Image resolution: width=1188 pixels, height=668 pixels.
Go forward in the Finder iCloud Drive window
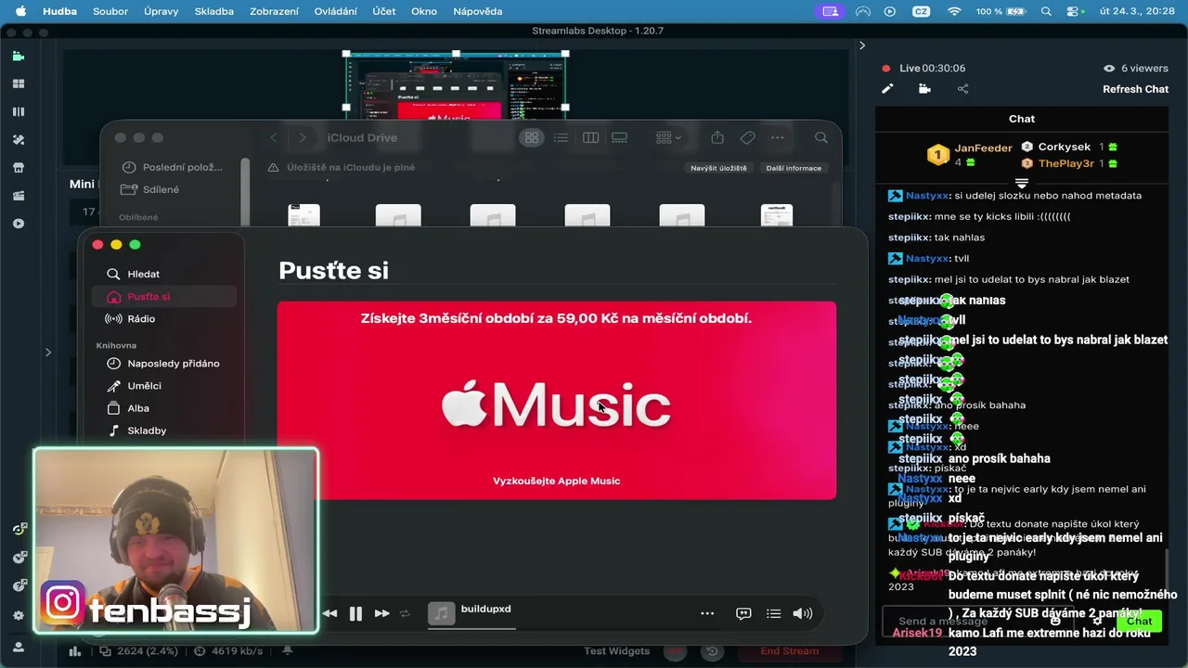click(302, 137)
